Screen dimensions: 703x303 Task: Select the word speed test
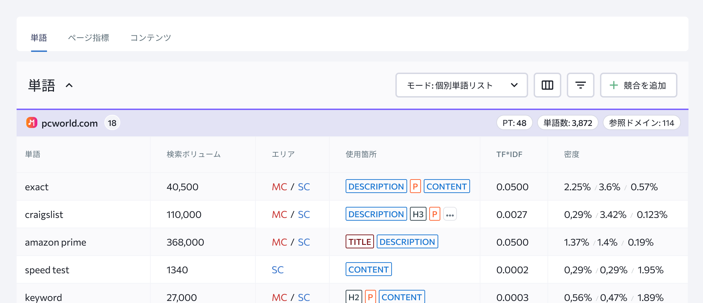(47, 270)
